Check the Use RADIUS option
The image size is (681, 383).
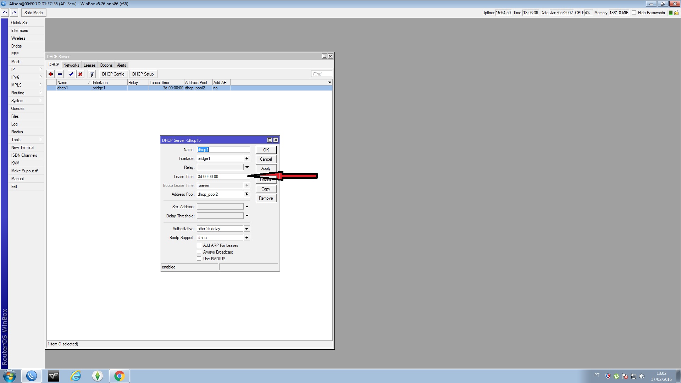pyautogui.click(x=199, y=259)
